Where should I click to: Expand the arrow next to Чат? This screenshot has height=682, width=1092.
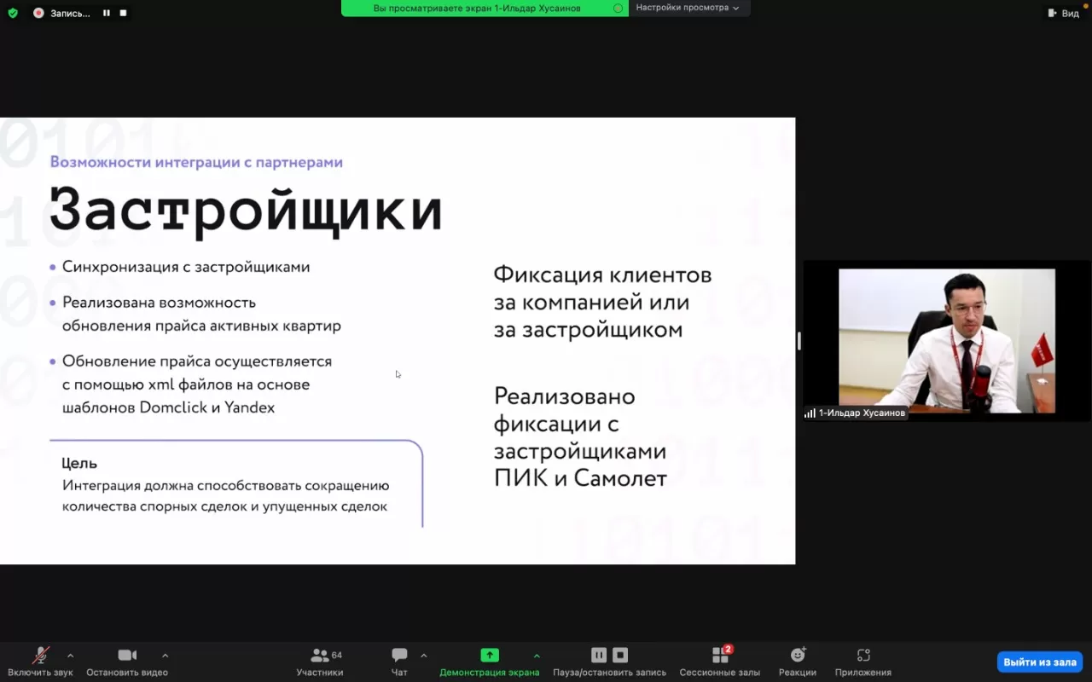pyautogui.click(x=424, y=656)
